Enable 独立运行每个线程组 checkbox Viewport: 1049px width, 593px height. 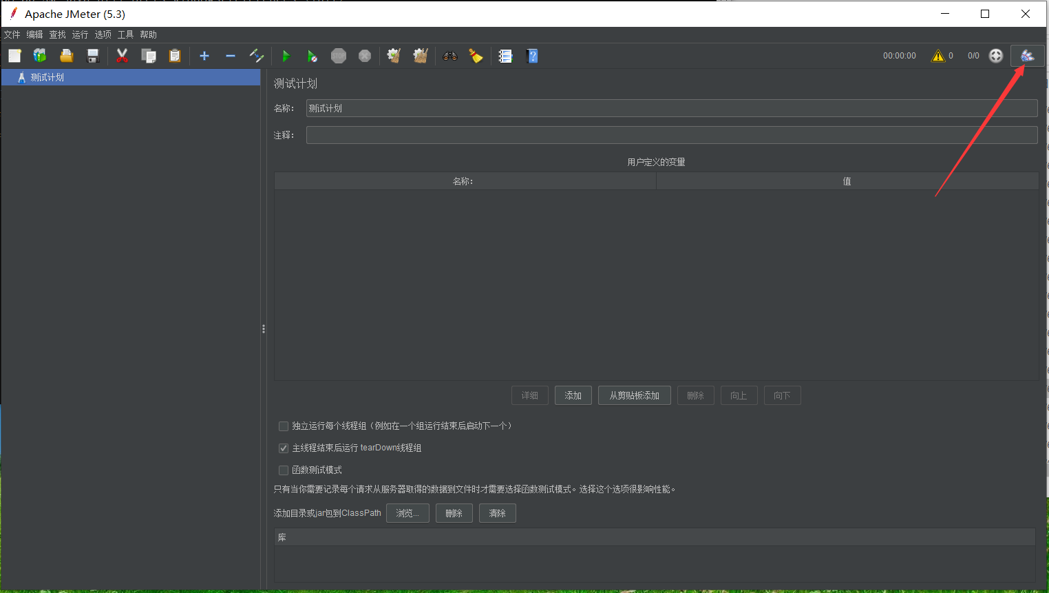[284, 426]
